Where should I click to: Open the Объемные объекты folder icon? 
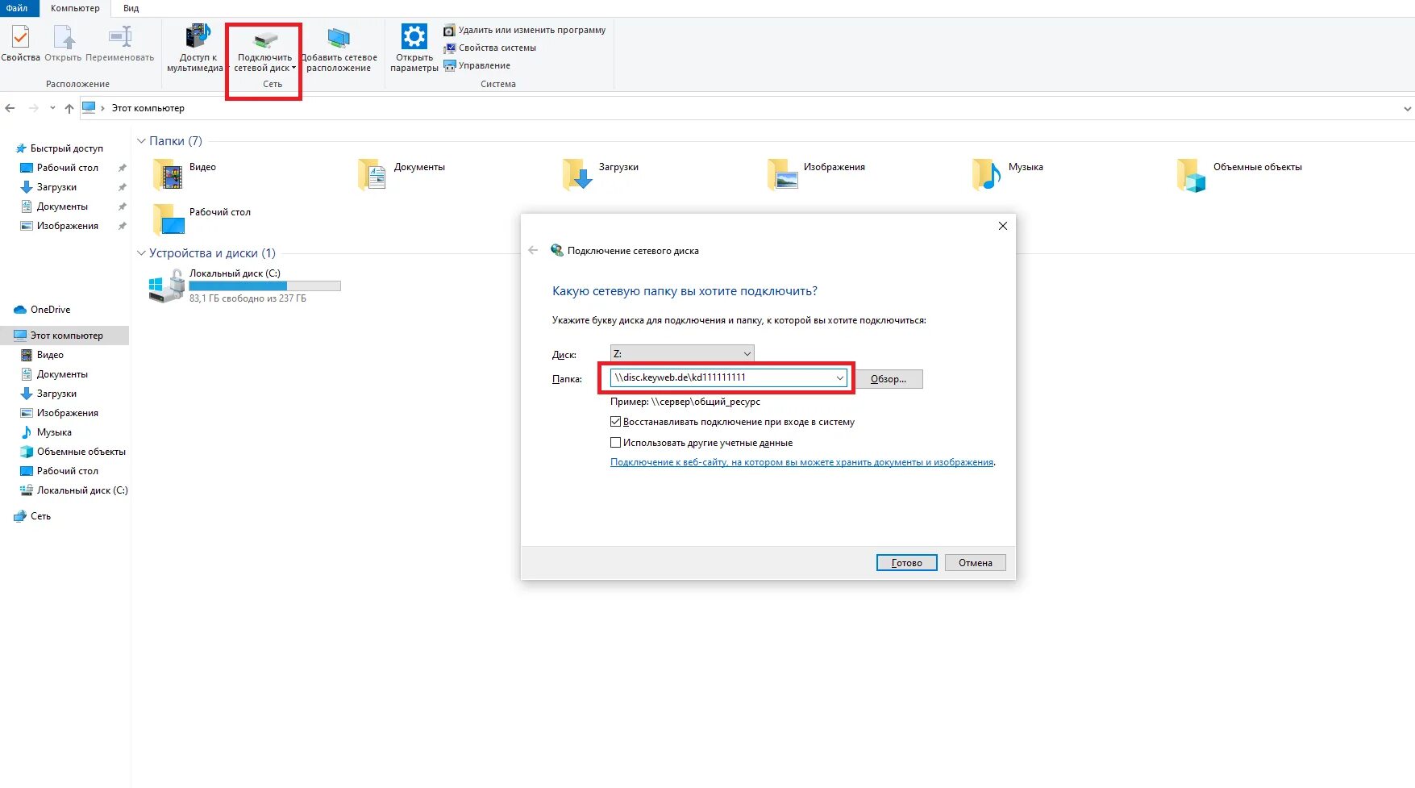pyautogui.click(x=1192, y=174)
